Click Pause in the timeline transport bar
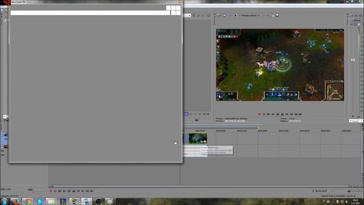 (69, 191)
